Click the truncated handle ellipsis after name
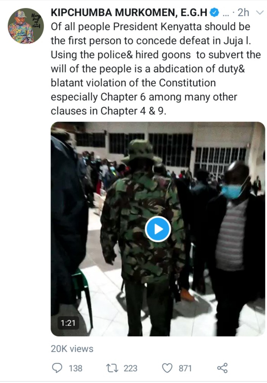Viewport: 267px width, 383px height. point(226,14)
